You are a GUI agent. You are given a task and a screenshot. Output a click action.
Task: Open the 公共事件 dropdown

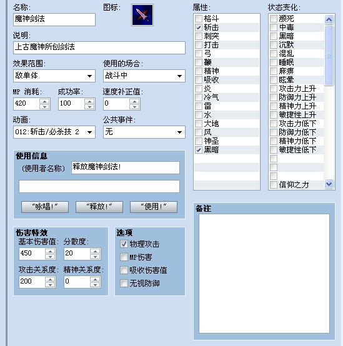point(144,132)
